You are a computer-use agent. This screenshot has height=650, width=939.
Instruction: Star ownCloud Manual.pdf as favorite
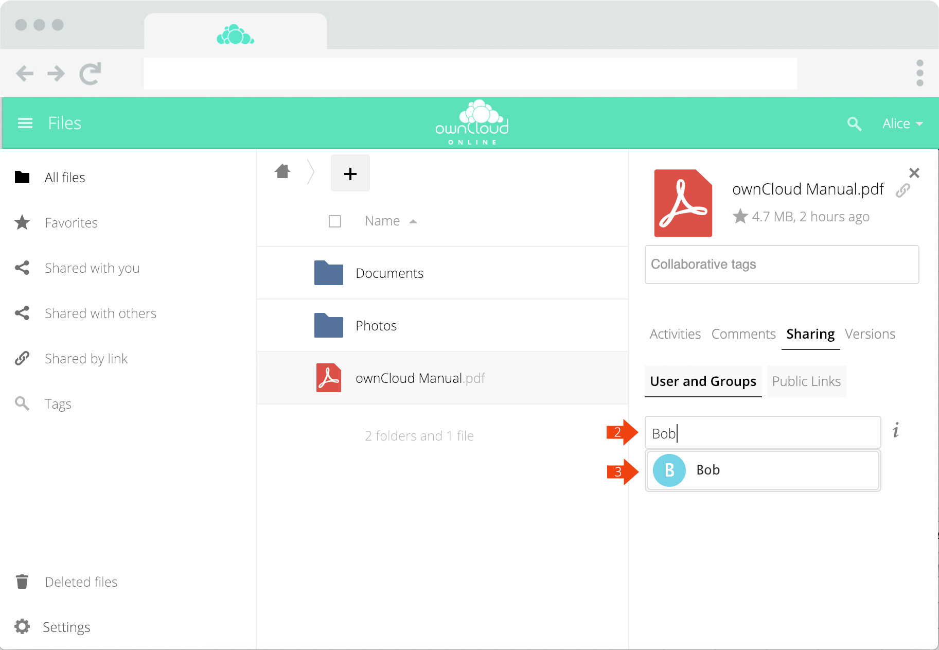click(740, 216)
